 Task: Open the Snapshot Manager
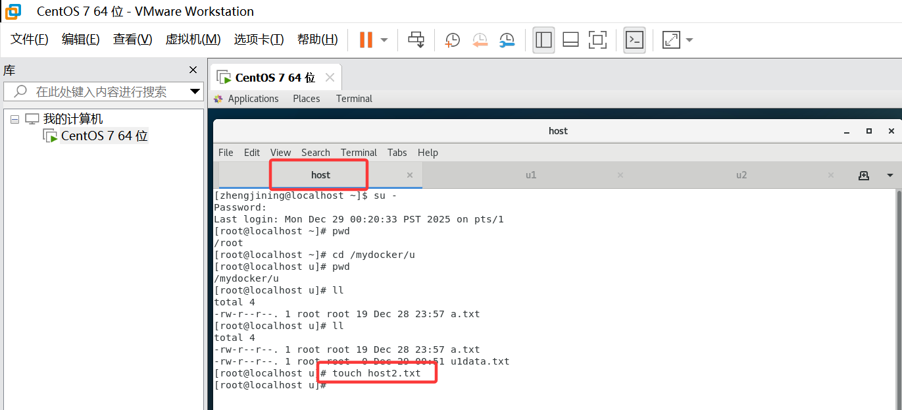click(x=507, y=40)
